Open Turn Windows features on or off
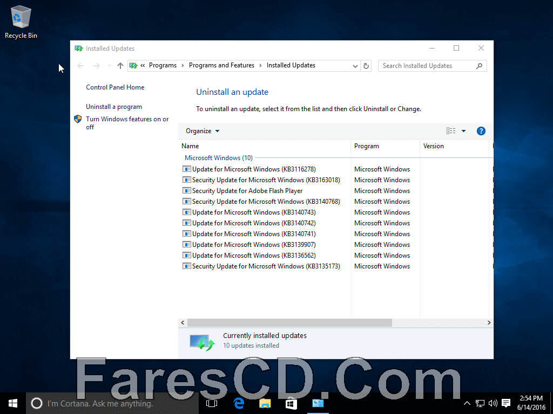Viewport: 553px width, 414px height. coord(127,123)
